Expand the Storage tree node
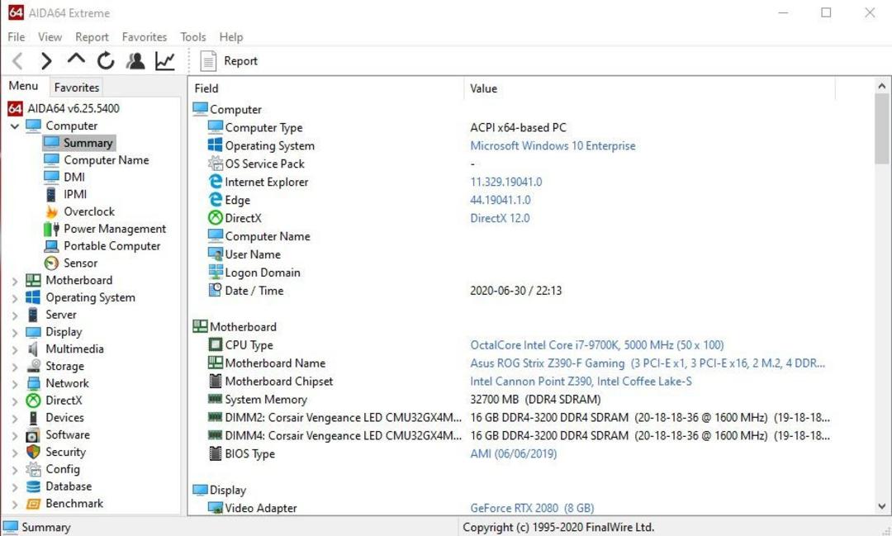This screenshot has width=892, height=536. 15,367
